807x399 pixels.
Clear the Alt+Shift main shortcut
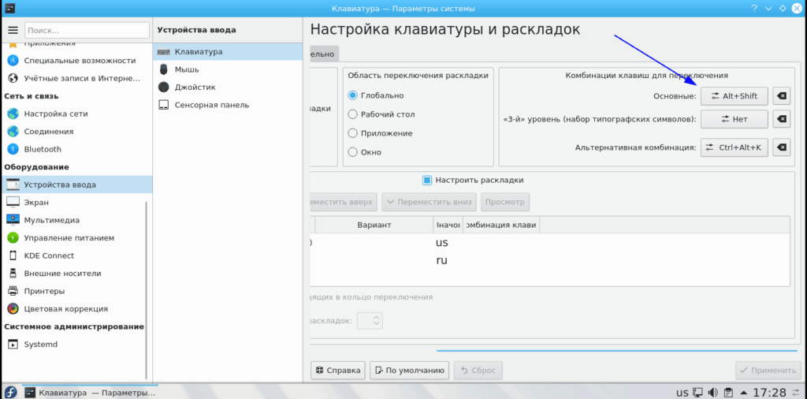tap(781, 96)
